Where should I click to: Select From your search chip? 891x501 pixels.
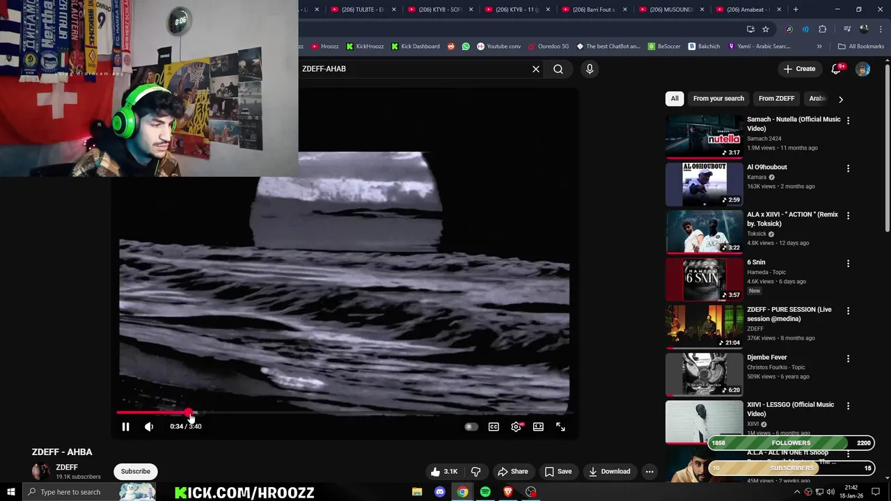pos(718,98)
